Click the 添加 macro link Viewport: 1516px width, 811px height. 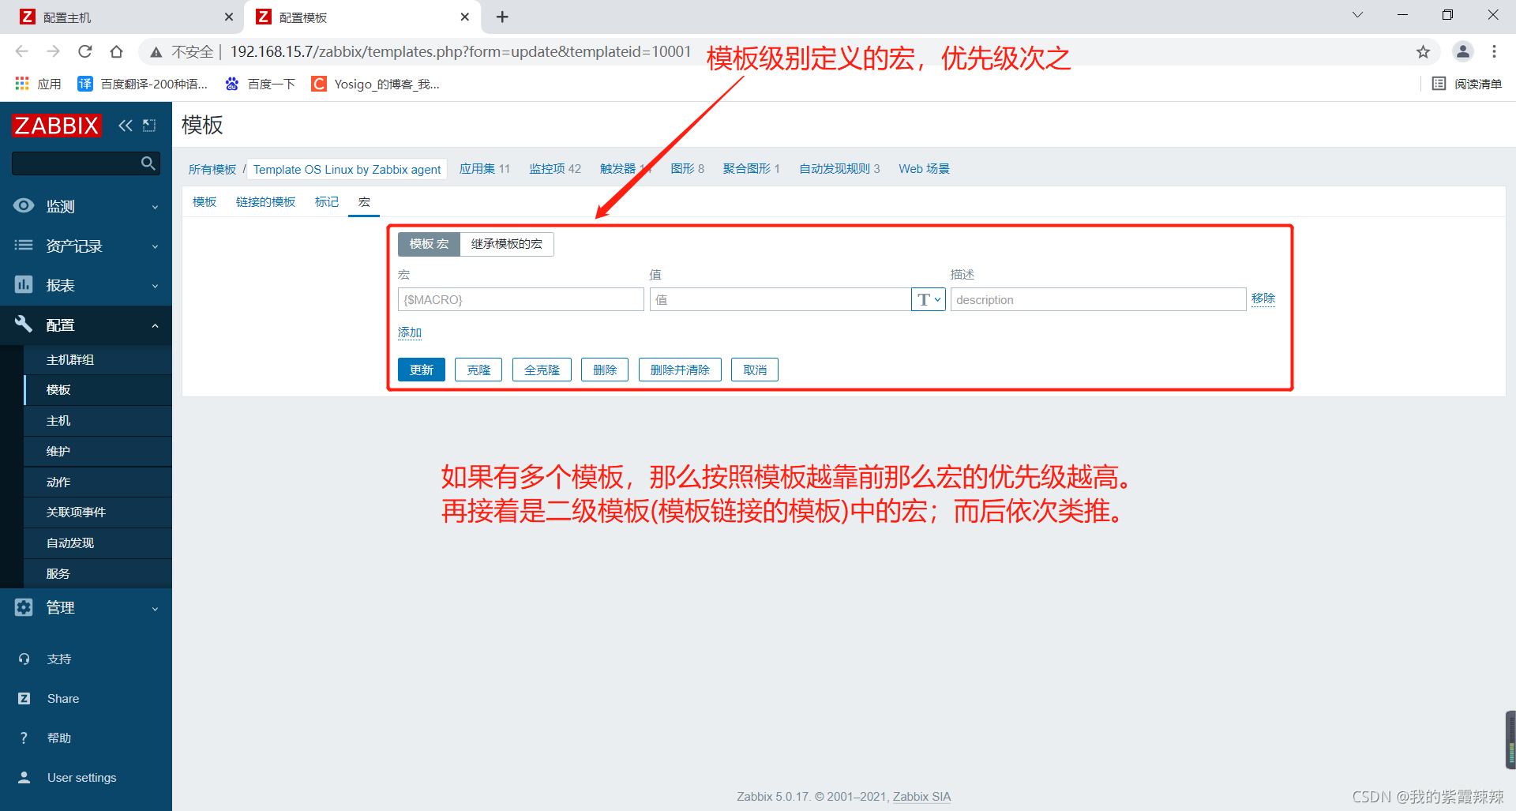tap(410, 332)
